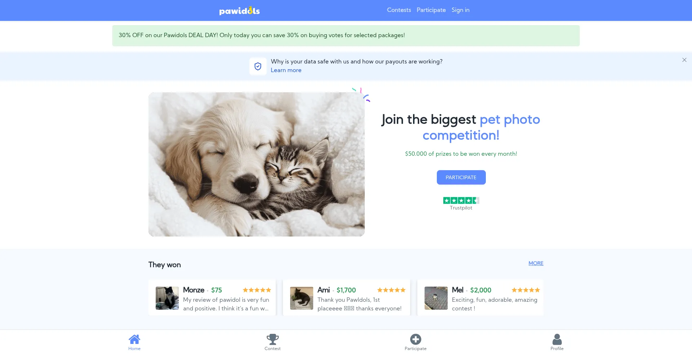The width and height of the screenshot is (692, 358).
Task: Open the Profile person icon
Action: click(557, 339)
